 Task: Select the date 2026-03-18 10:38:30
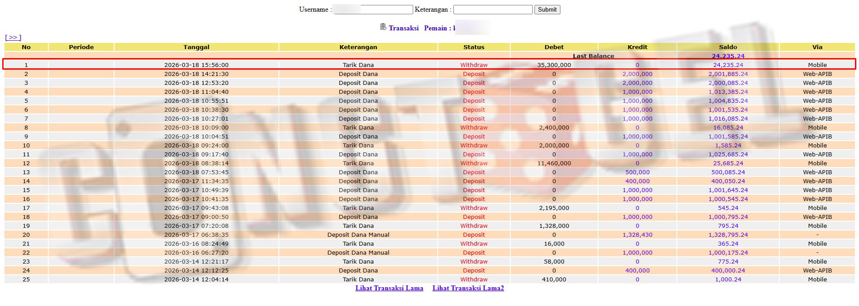point(196,109)
